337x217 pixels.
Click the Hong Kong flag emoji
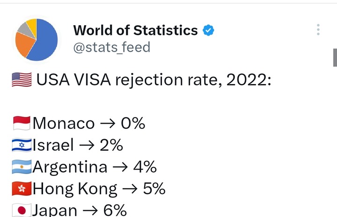click(22, 189)
